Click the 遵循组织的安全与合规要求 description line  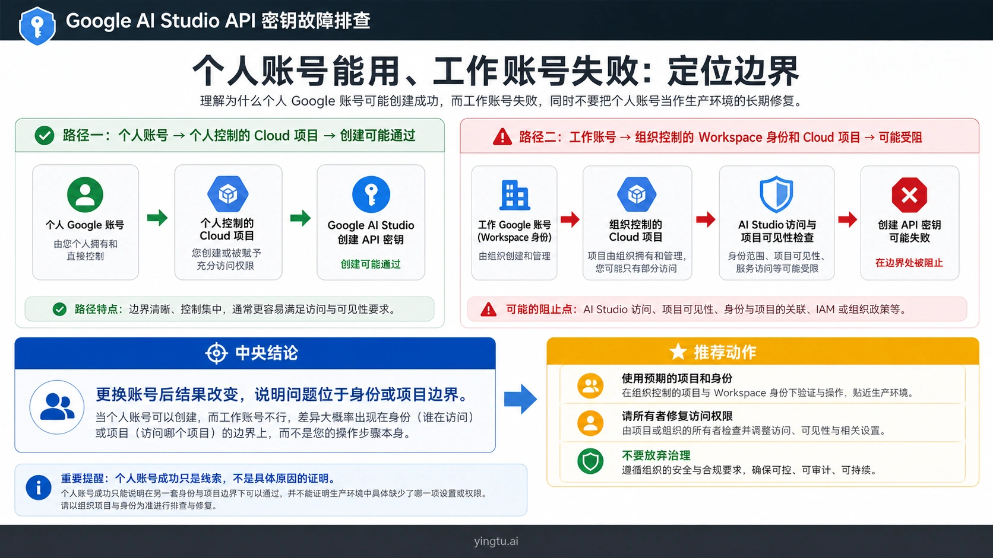coord(749,470)
